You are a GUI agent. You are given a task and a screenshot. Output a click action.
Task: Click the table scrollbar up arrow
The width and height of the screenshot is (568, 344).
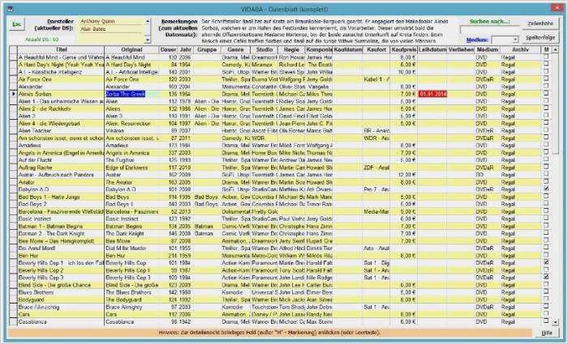555,49
